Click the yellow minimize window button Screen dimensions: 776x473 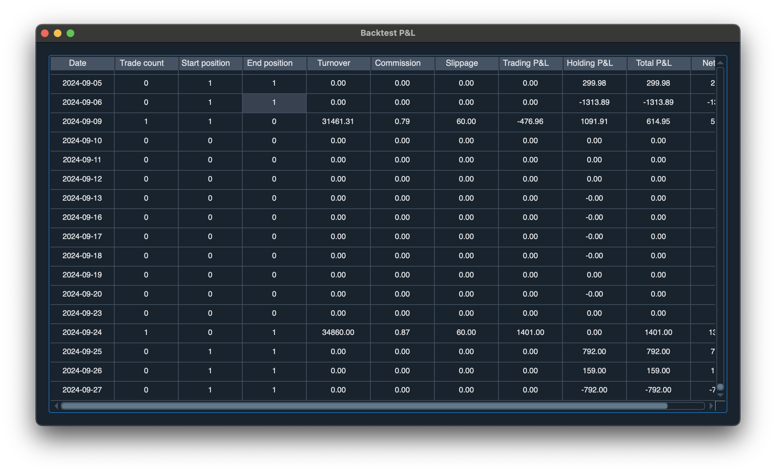point(58,33)
